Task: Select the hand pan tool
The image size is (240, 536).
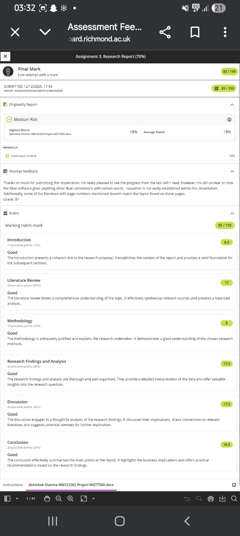Action: pyautogui.click(x=47, y=498)
